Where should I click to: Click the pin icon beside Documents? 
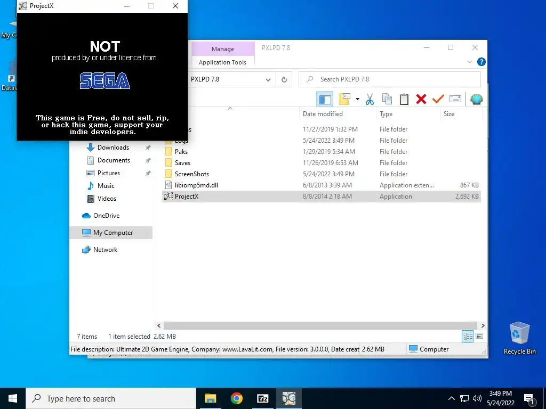point(148,160)
